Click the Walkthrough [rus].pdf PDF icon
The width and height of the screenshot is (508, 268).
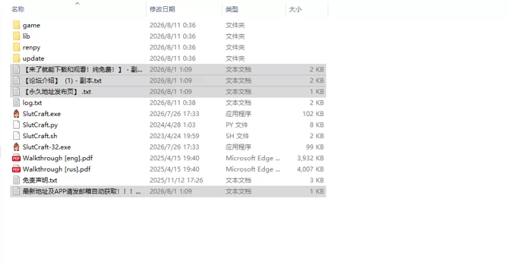(x=17, y=169)
